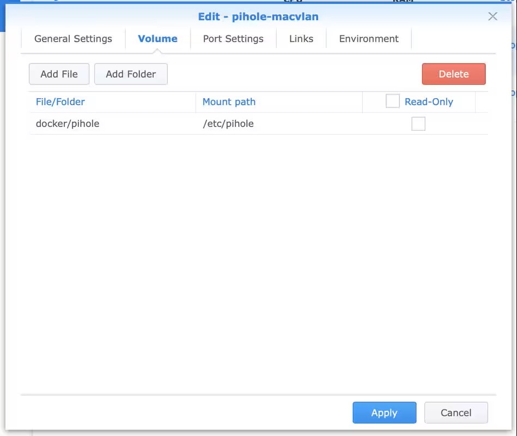Sort by the File/Folder column header
This screenshot has height=436, width=517.
click(60, 102)
